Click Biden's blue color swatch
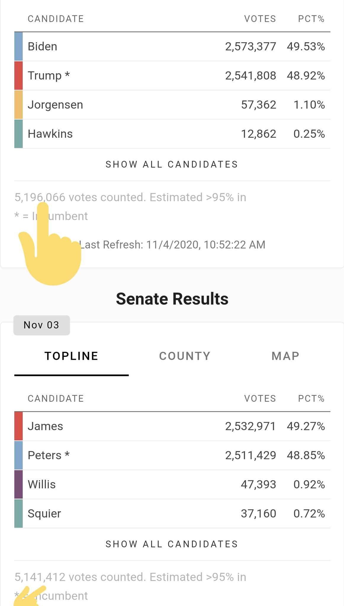This screenshot has height=606, width=344. coord(18,46)
